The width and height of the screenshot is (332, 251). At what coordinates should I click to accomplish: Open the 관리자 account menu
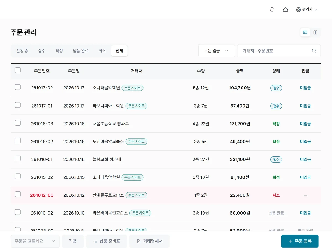click(x=307, y=9)
